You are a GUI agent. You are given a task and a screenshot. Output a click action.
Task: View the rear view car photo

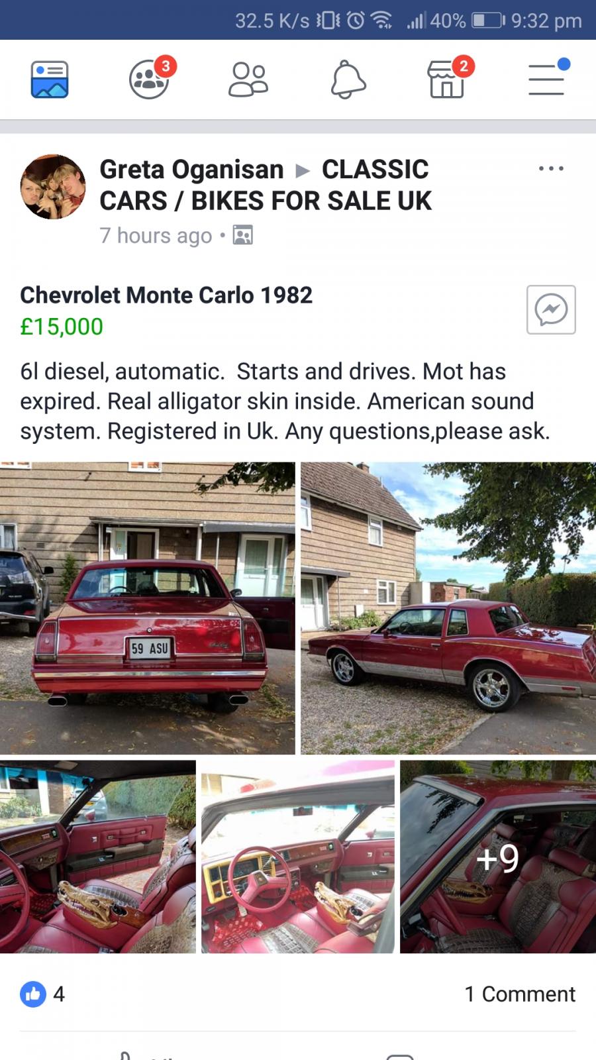pos(147,608)
